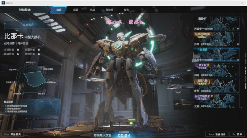
Task: Click radar label 团队作战 B
Action: (x=48, y=69)
